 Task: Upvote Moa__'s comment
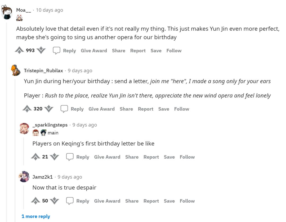[x=19, y=50]
